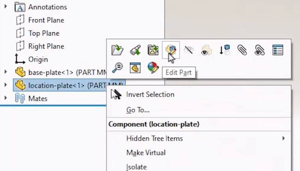
Task: Click the Suppress icon with down arrow
Action: (x=224, y=50)
